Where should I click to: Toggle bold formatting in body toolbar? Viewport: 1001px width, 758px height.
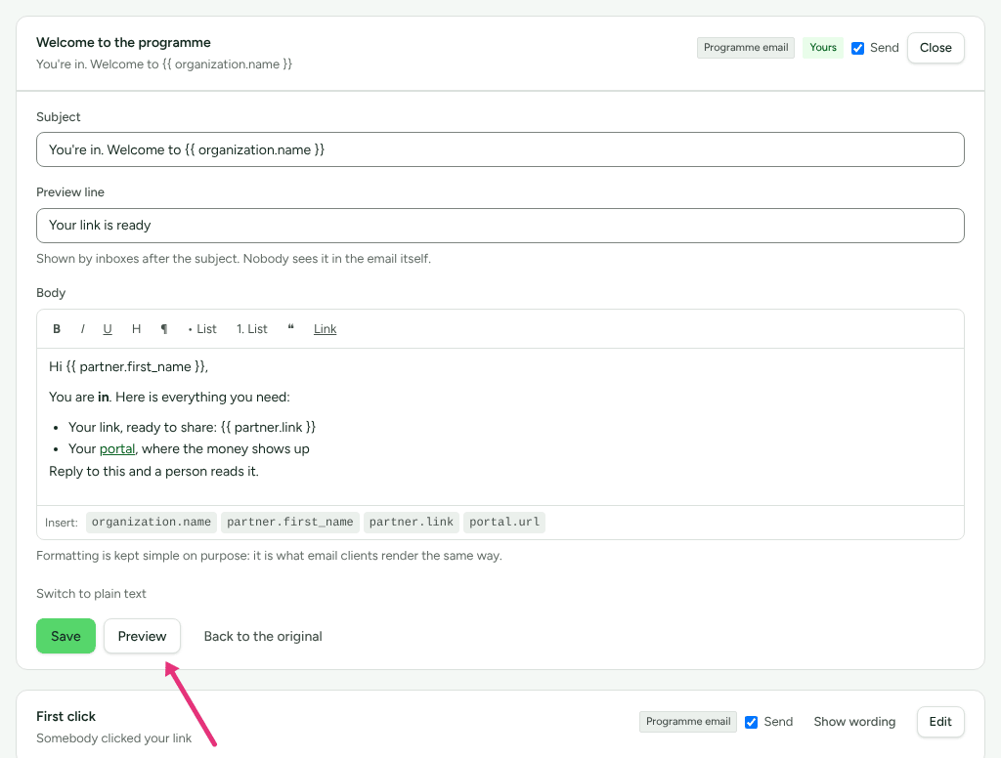57,329
